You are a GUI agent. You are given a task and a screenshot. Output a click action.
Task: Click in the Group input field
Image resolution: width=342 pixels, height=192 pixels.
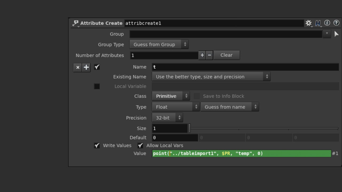(x=226, y=34)
